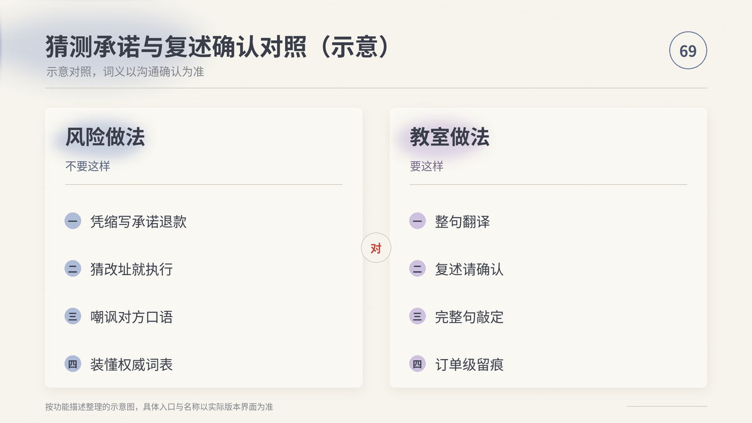Screen dimensions: 752x423
Task: Select the text 完整句敲定
Action: (x=469, y=316)
